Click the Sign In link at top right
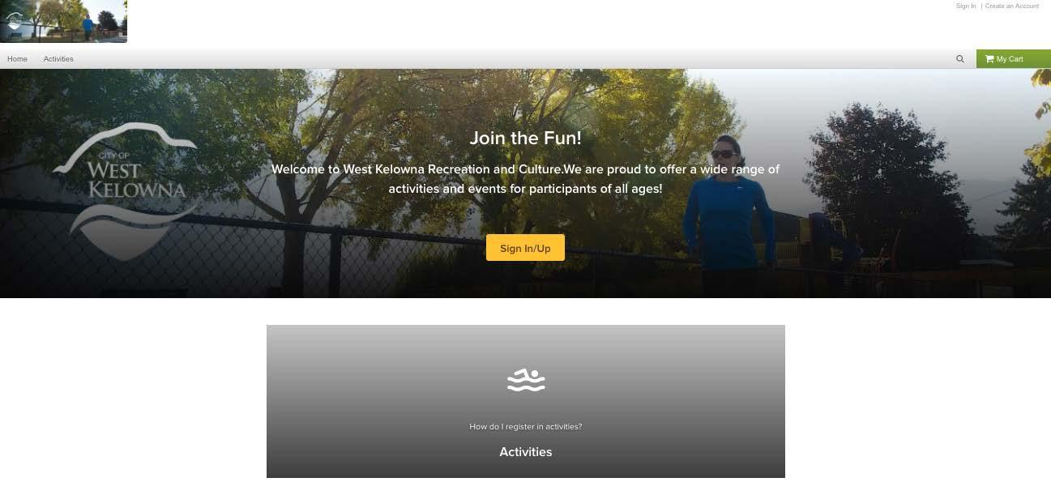The image size is (1051, 495). click(x=966, y=6)
